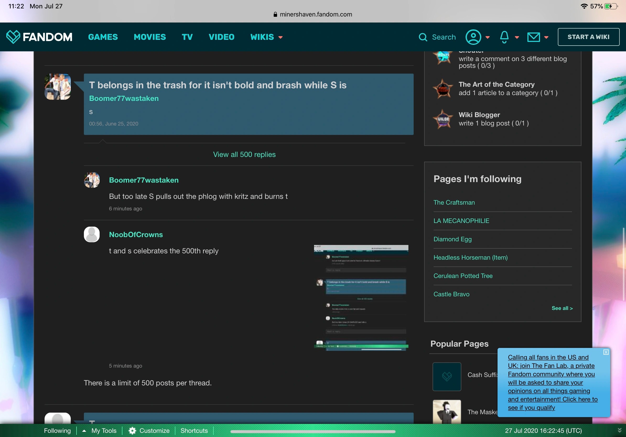Screen dimensions: 626x437
Task: Open the GAMES navigation tab
Action: 103,37
